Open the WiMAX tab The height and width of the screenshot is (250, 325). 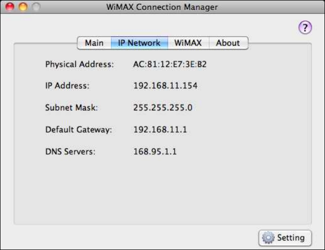(x=188, y=43)
